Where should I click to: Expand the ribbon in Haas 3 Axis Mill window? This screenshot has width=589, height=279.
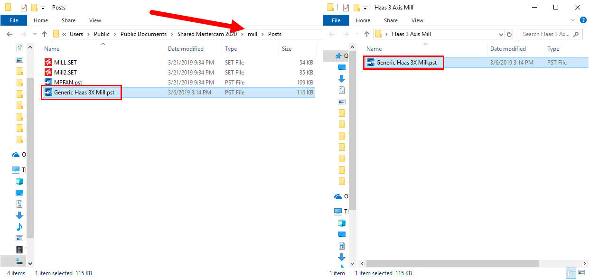tap(573, 20)
